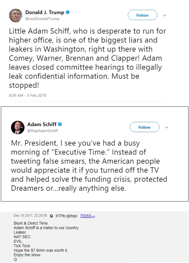Expand the chevron menu on Schiff's tweet
The width and height of the screenshot is (189, 263).
(x=166, y=128)
